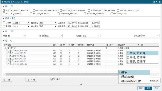Edit the 鑽孔機 最小安全距離 5.0000 field
This screenshot has width=162, height=91.
tap(94, 26)
